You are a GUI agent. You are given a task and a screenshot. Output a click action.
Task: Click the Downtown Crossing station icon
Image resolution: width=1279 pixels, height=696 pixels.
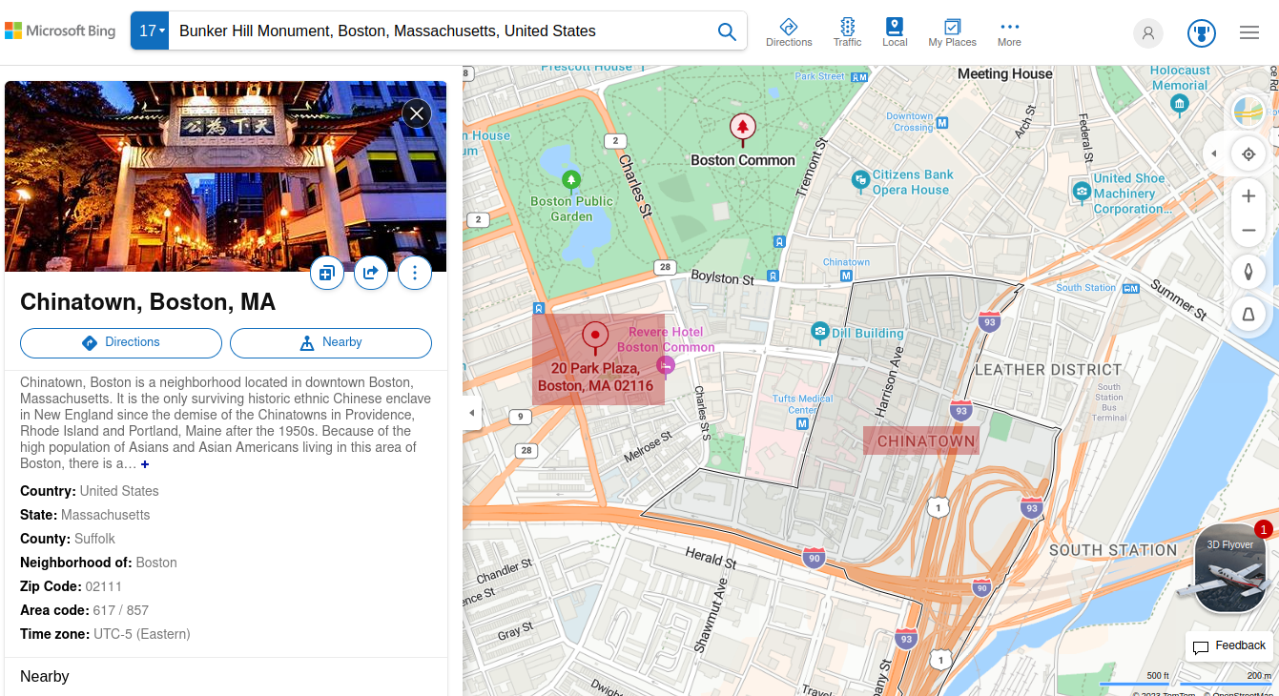click(942, 123)
